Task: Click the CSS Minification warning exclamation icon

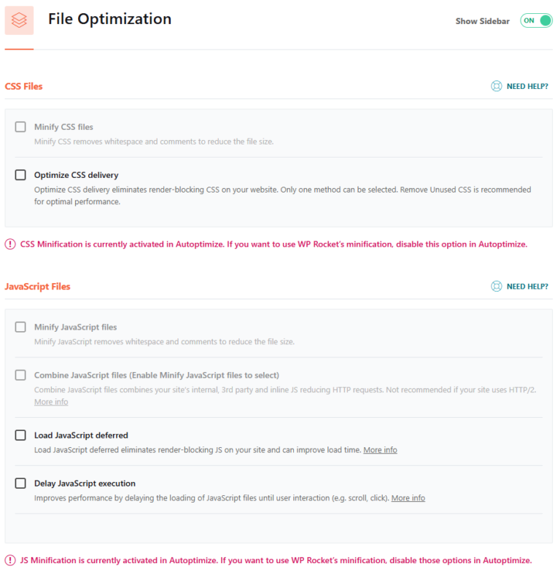Action: (x=10, y=244)
